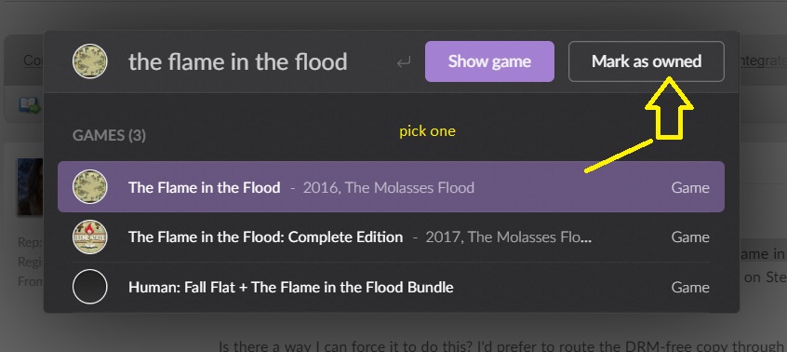
Task: Click the purple Show game button
Action: 489,61
